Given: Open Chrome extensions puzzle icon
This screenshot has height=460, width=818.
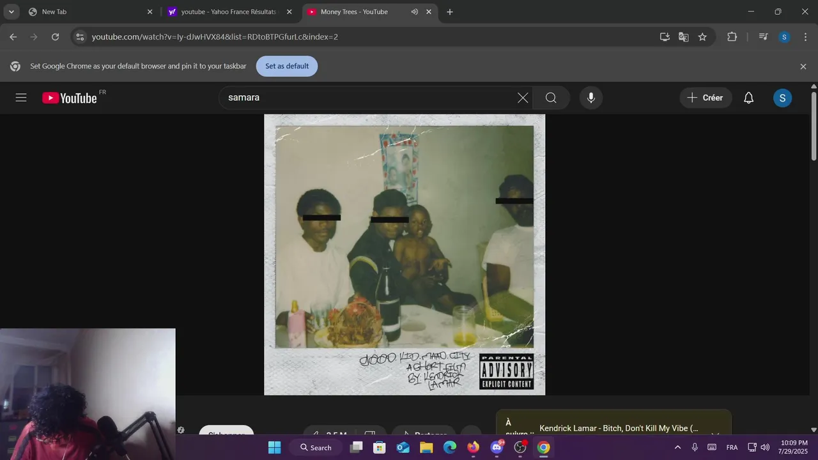Looking at the screenshot, I should pyautogui.click(x=732, y=37).
